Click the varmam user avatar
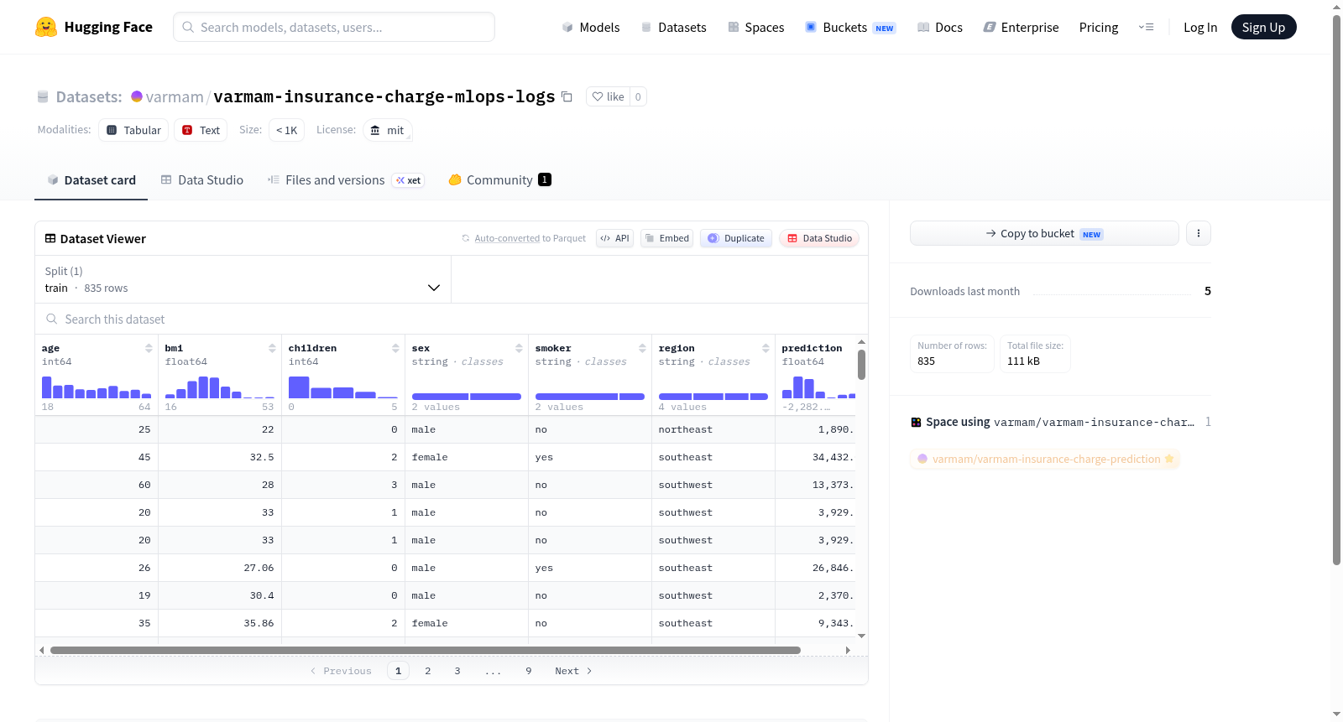 137,96
